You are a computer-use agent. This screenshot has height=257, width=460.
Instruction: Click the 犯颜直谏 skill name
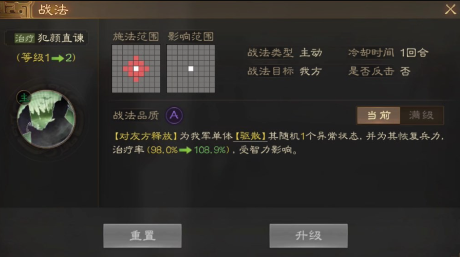point(61,38)
